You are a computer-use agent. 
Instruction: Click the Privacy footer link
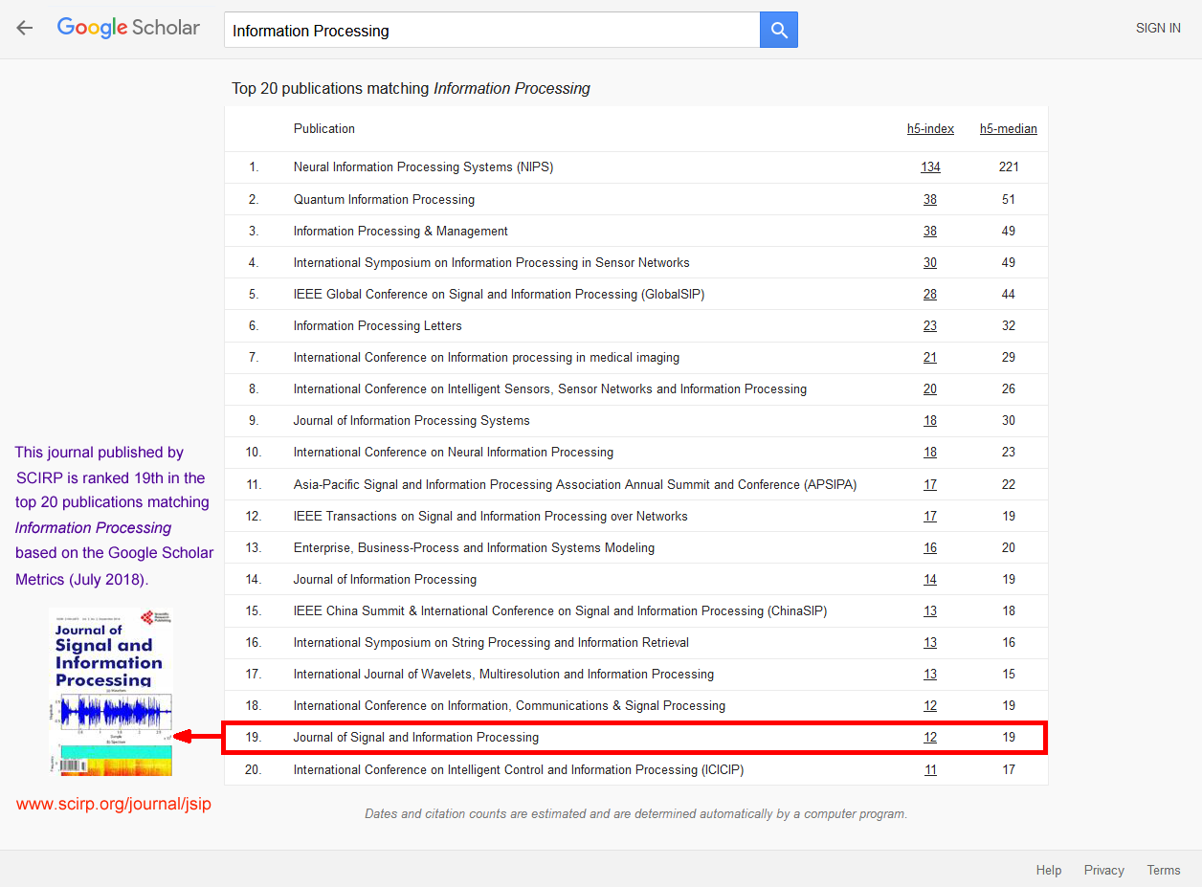point(1104,870)
